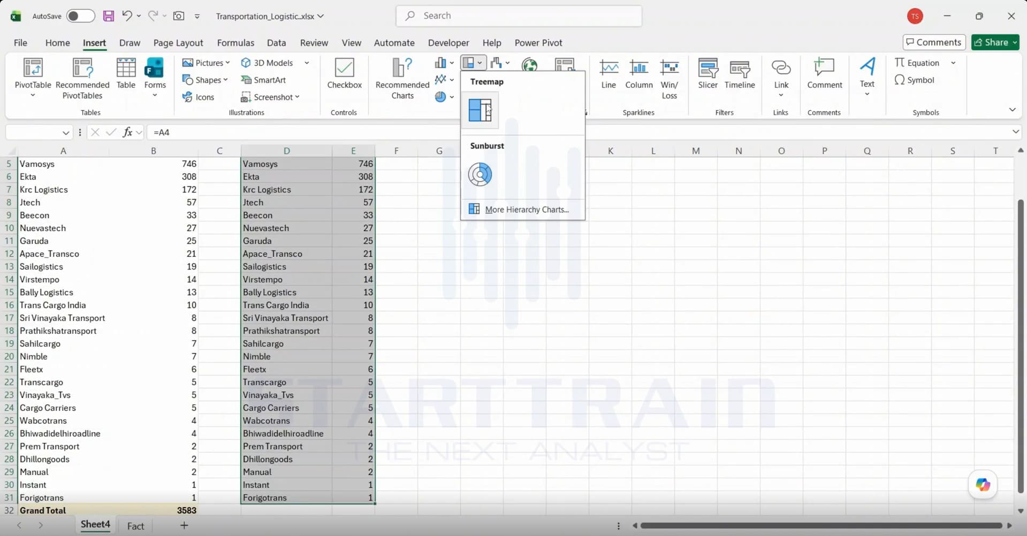Insert a Line sparkline
The image size is (1027, 536).
click(608, 74)
